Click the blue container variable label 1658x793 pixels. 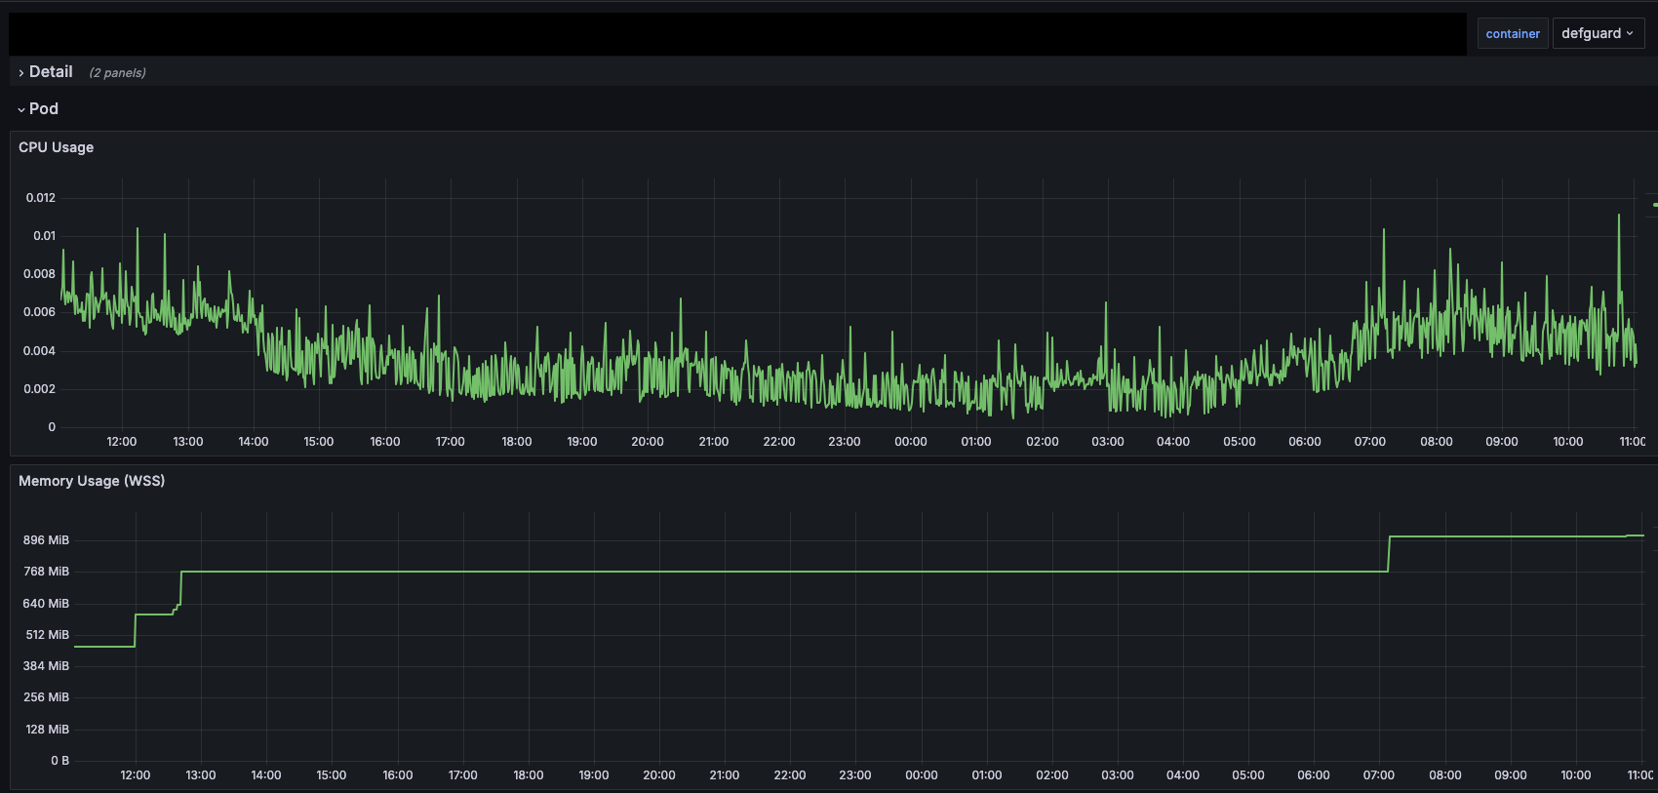point(1513,34)
